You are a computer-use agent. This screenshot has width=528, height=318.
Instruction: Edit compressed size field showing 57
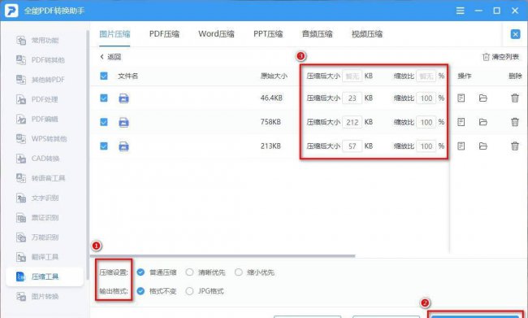(x=353, y=146)
